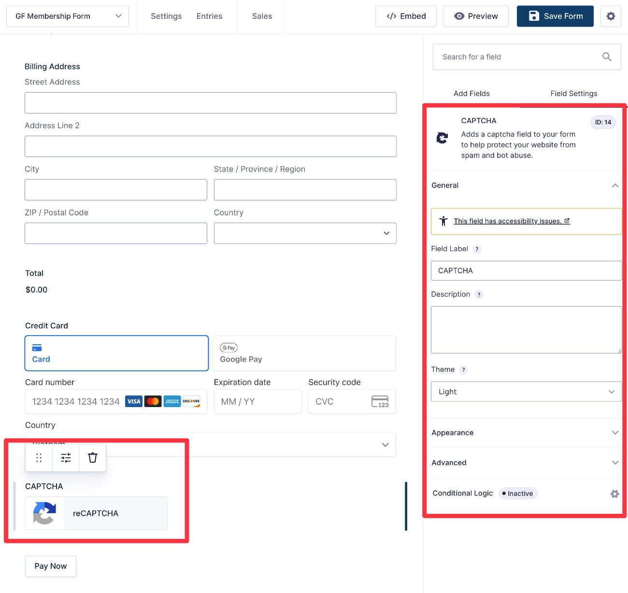Click Field Label help question mark

pyautogui.click(x=477, y=249)
